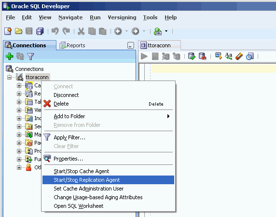276x217 pixels.
Task: Open the Back button dropdown arrow
Action: point(126,31)
